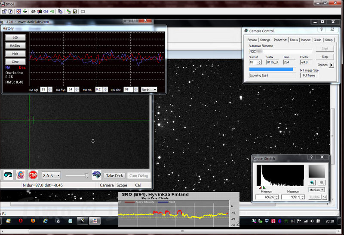344x235 pixels.
Task: Click the Options arrow in Camera Control
Action: [x=331, y=65]
